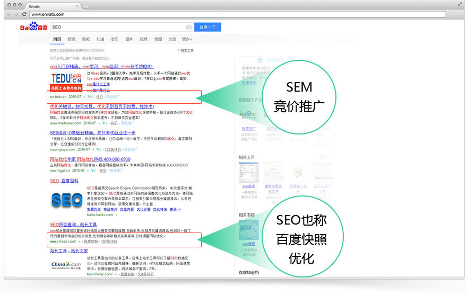Open 百度快照 beside seo.chinaz.com
The height and width of the screenshot is (295, 467).
(x=91, y=241)
